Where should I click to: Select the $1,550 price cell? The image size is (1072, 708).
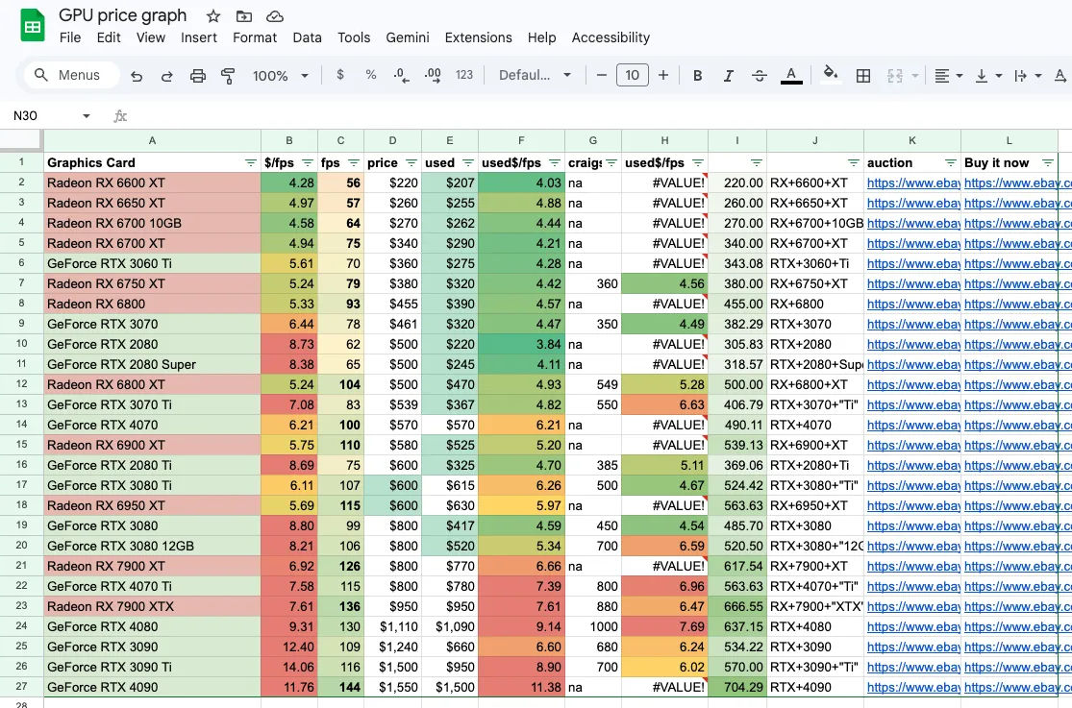pyautogui.click(x=392, y=688)
